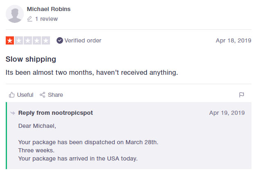Click the thumbs-up Useful icon
This screenshot has height=174, width=256.
(11, 95)
